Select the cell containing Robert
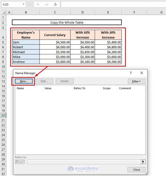The width and height of the screenshot is (166, 176). point(26,47)
